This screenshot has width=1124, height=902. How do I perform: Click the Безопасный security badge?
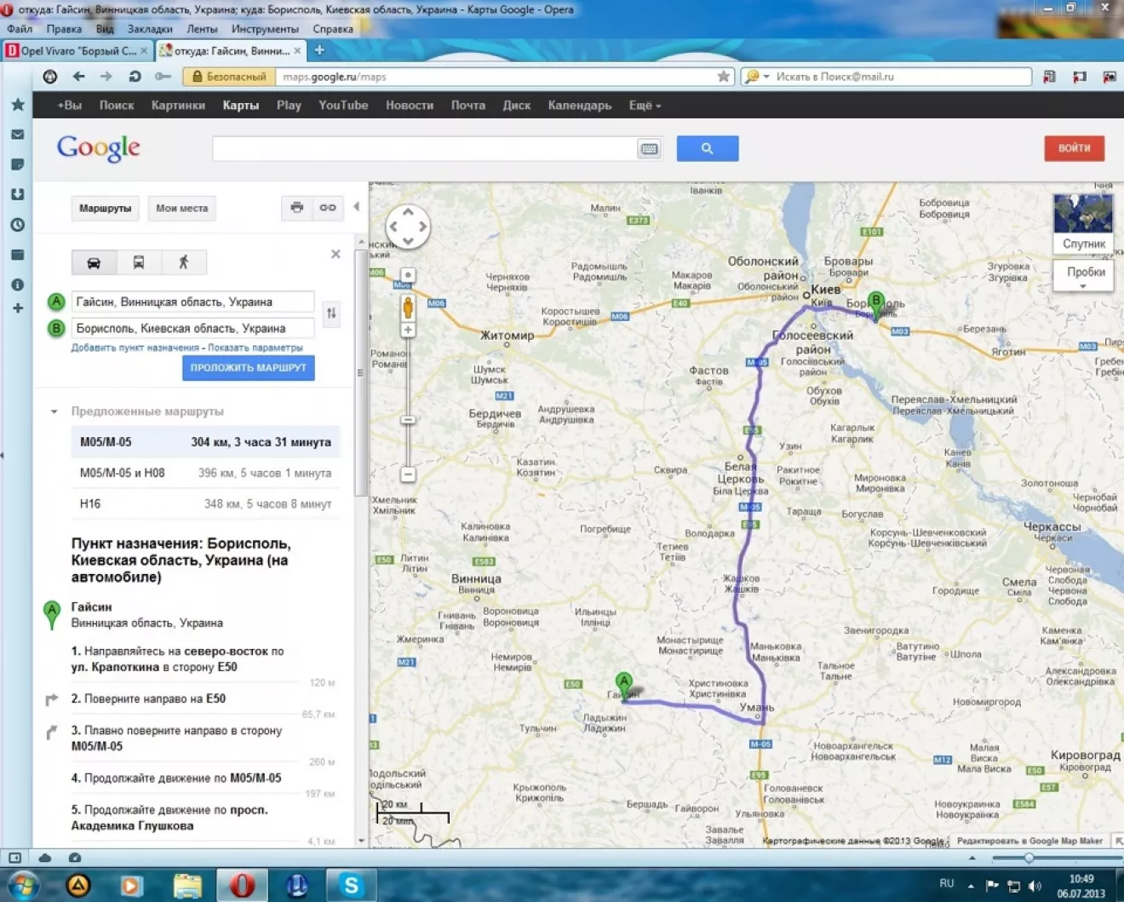coord(229,77)
